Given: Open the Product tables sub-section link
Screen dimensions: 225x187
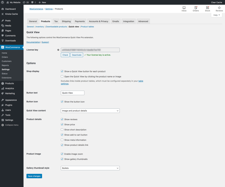Looking at the screenshot, I should click(x=87, y=27).
